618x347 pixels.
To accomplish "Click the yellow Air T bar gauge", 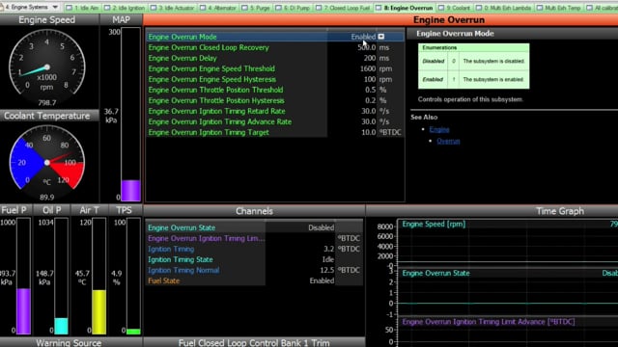I will (x=98, y=277).
